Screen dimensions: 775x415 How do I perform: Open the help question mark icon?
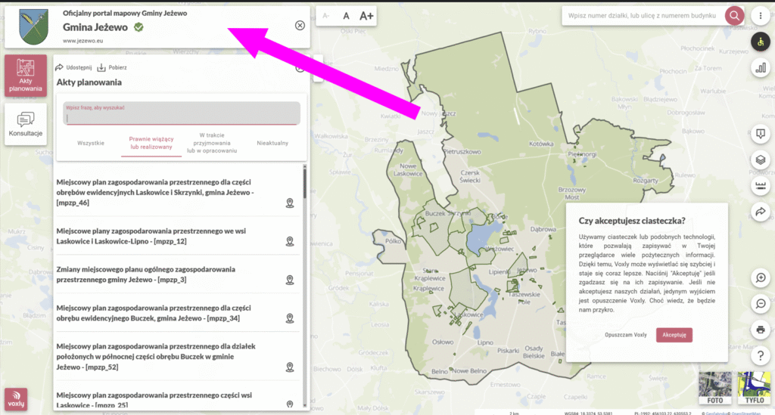tap(761, 355)
